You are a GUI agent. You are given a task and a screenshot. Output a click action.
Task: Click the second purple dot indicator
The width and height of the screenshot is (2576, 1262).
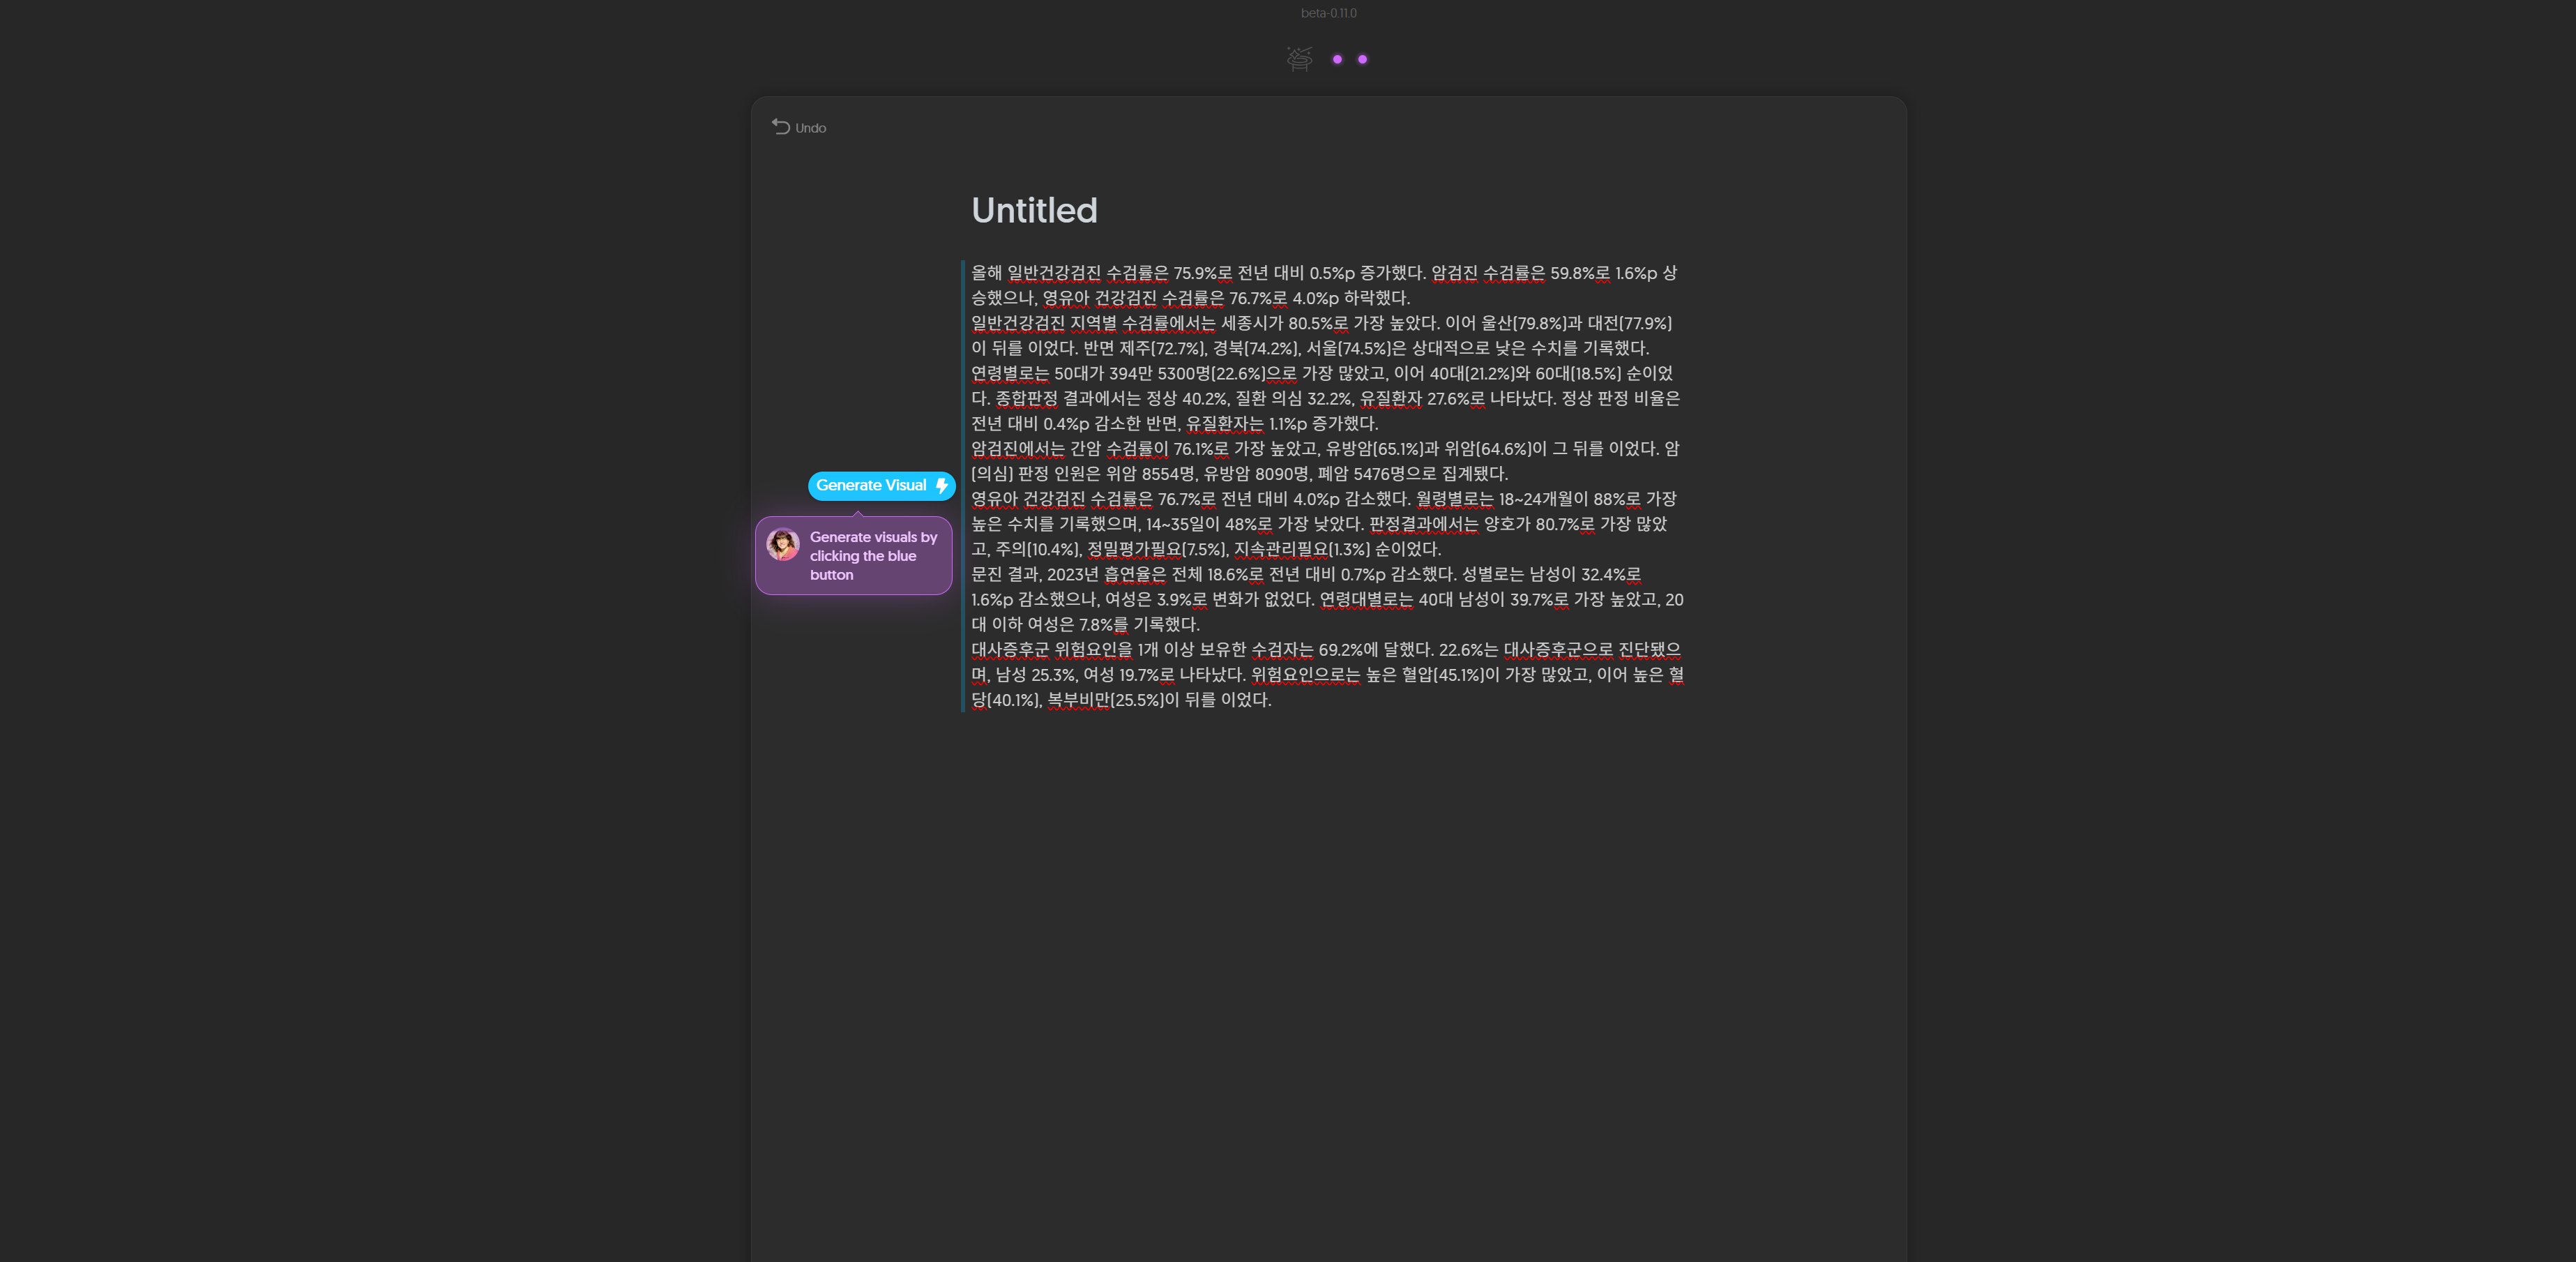pos(1362,60)
